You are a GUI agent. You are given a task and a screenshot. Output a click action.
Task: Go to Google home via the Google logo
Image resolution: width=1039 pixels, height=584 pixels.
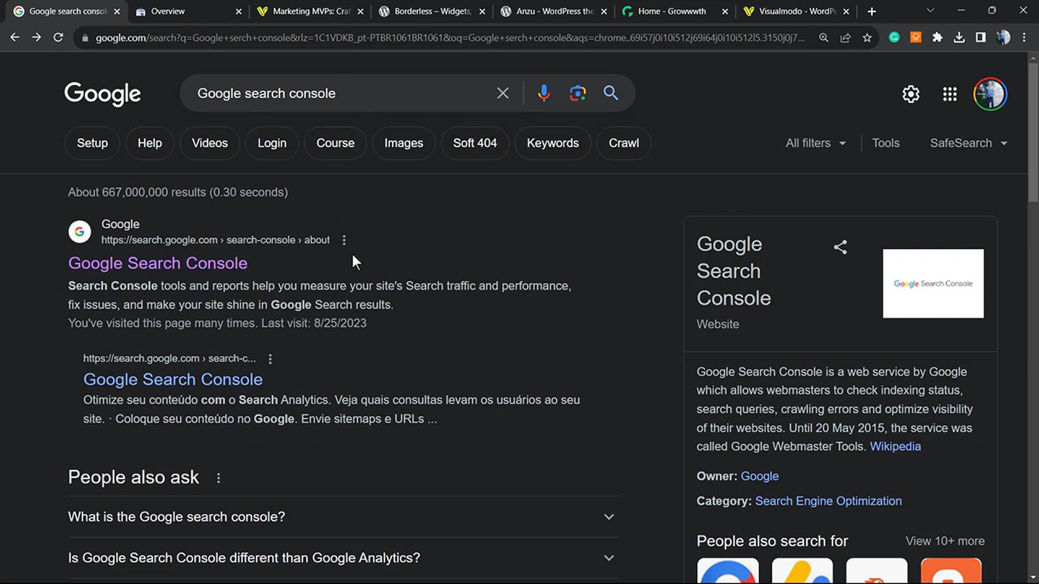pos(103,94)
